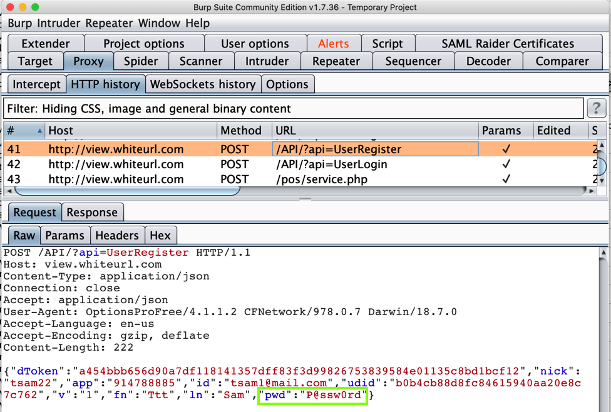Switch to the Params view tab
Image resolution: width=611 pixels, height=412 pixels.
pos(64,235)
